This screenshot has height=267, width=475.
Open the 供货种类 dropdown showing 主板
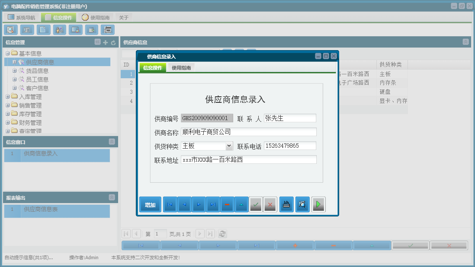tap(229, 146)
